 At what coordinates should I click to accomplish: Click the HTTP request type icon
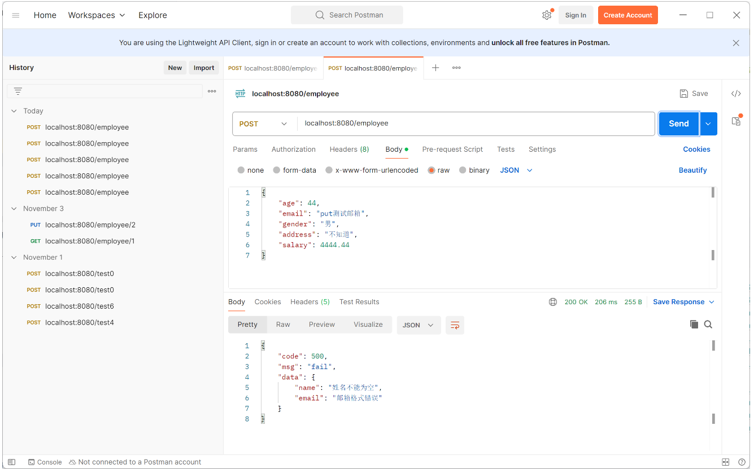click(241, 94)
